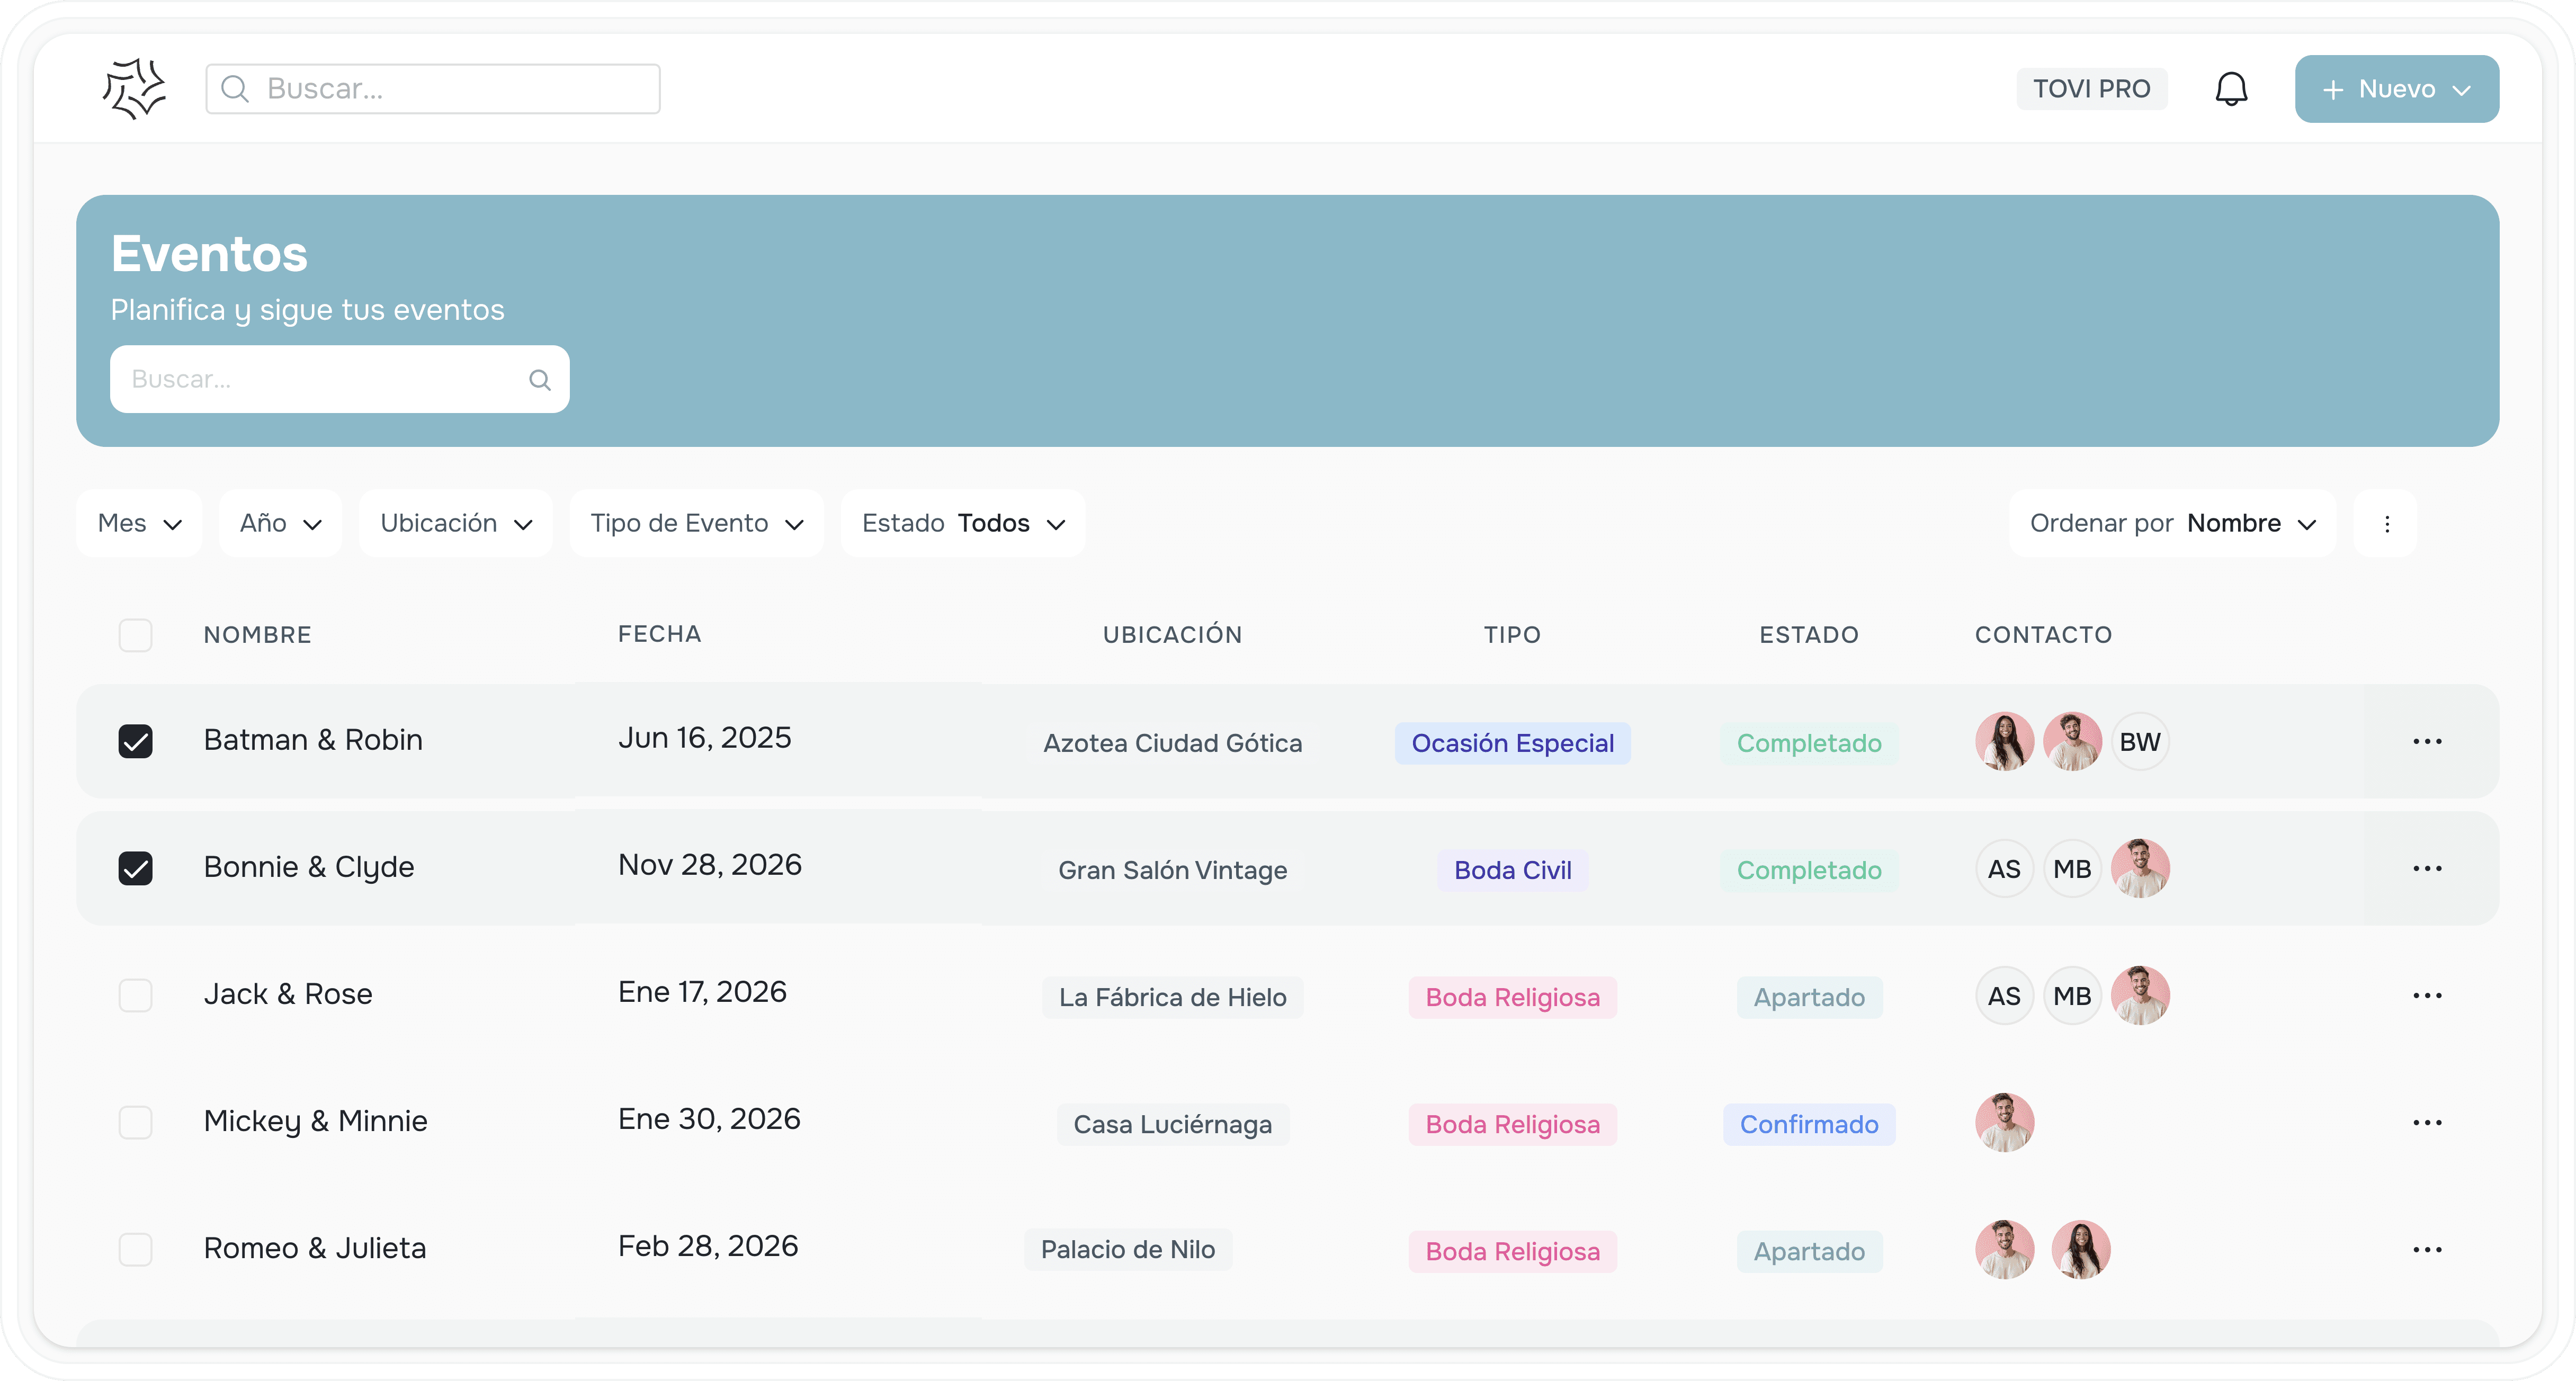
Task: Open the vertical dots options next to sort
Action: click(2387, 524)
